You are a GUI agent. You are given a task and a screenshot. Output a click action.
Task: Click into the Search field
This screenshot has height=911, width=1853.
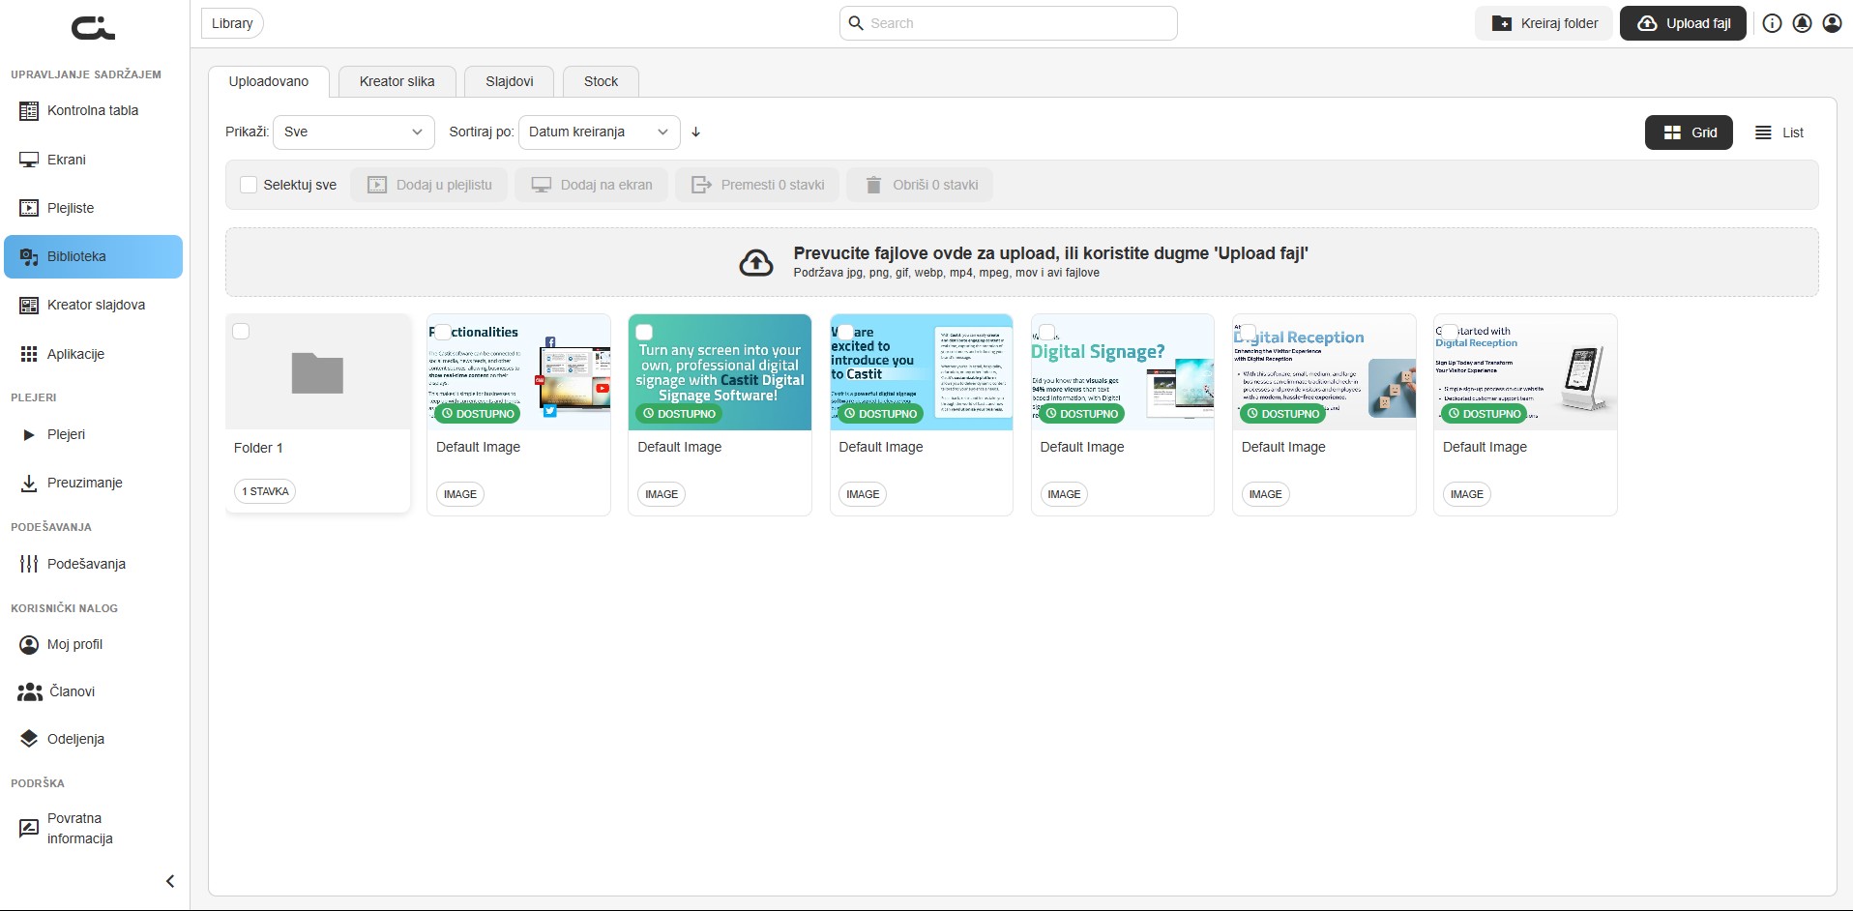point(1009,23)
